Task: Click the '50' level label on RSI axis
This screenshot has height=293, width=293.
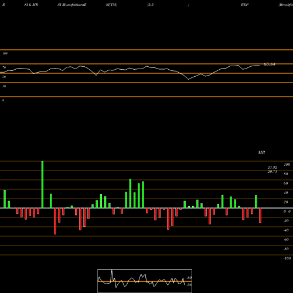Action: click(4, 77)
